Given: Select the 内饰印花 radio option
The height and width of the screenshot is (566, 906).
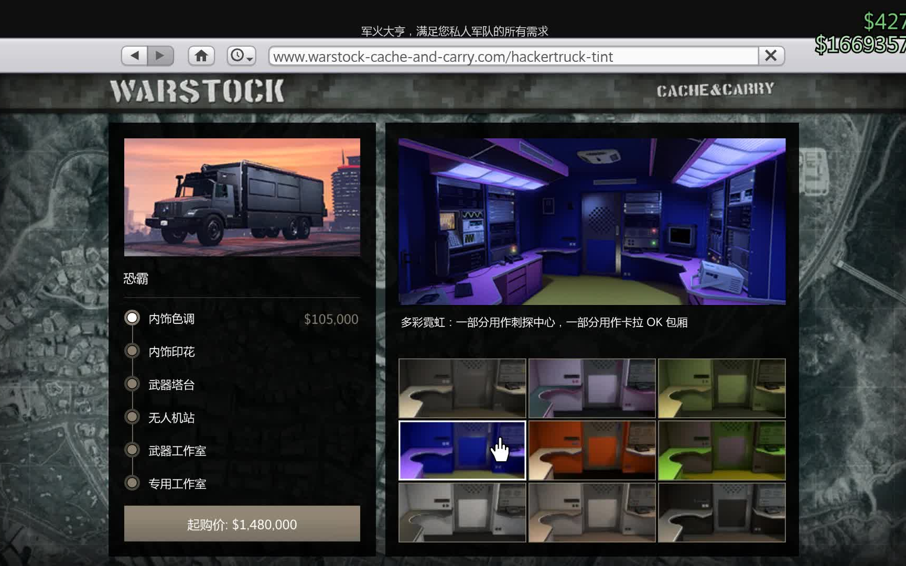Looking at the screenshot, I should point(132,351).
